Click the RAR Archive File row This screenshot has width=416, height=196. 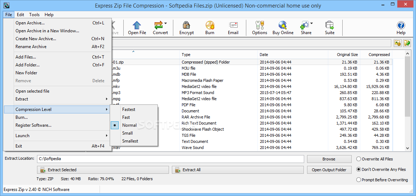tap(251, 117)
